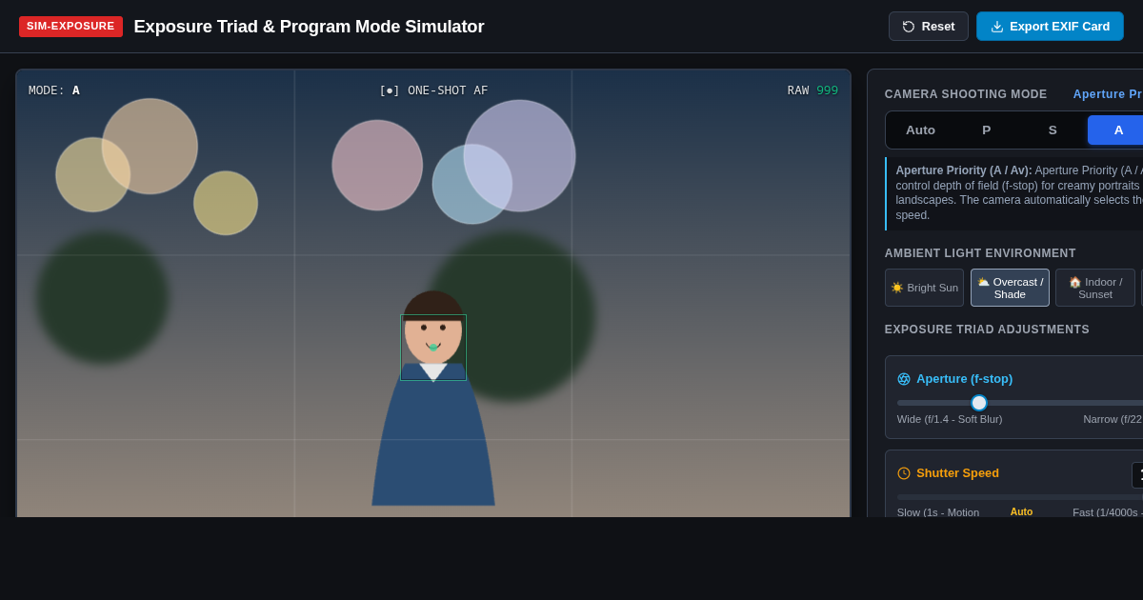The height and width of the screenshot is (600, 1143).
Task: Click the RAW 999 counter
Action: pos(812,90)
